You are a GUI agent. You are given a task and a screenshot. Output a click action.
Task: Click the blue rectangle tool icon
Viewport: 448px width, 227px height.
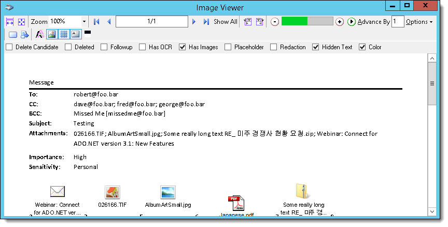13,35
